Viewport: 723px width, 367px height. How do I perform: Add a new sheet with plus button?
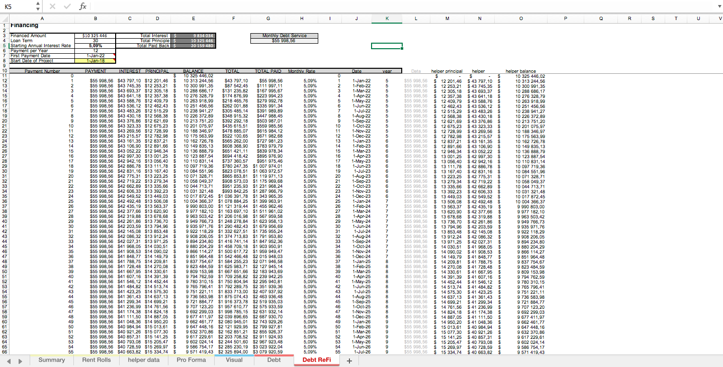pos(349,361)
